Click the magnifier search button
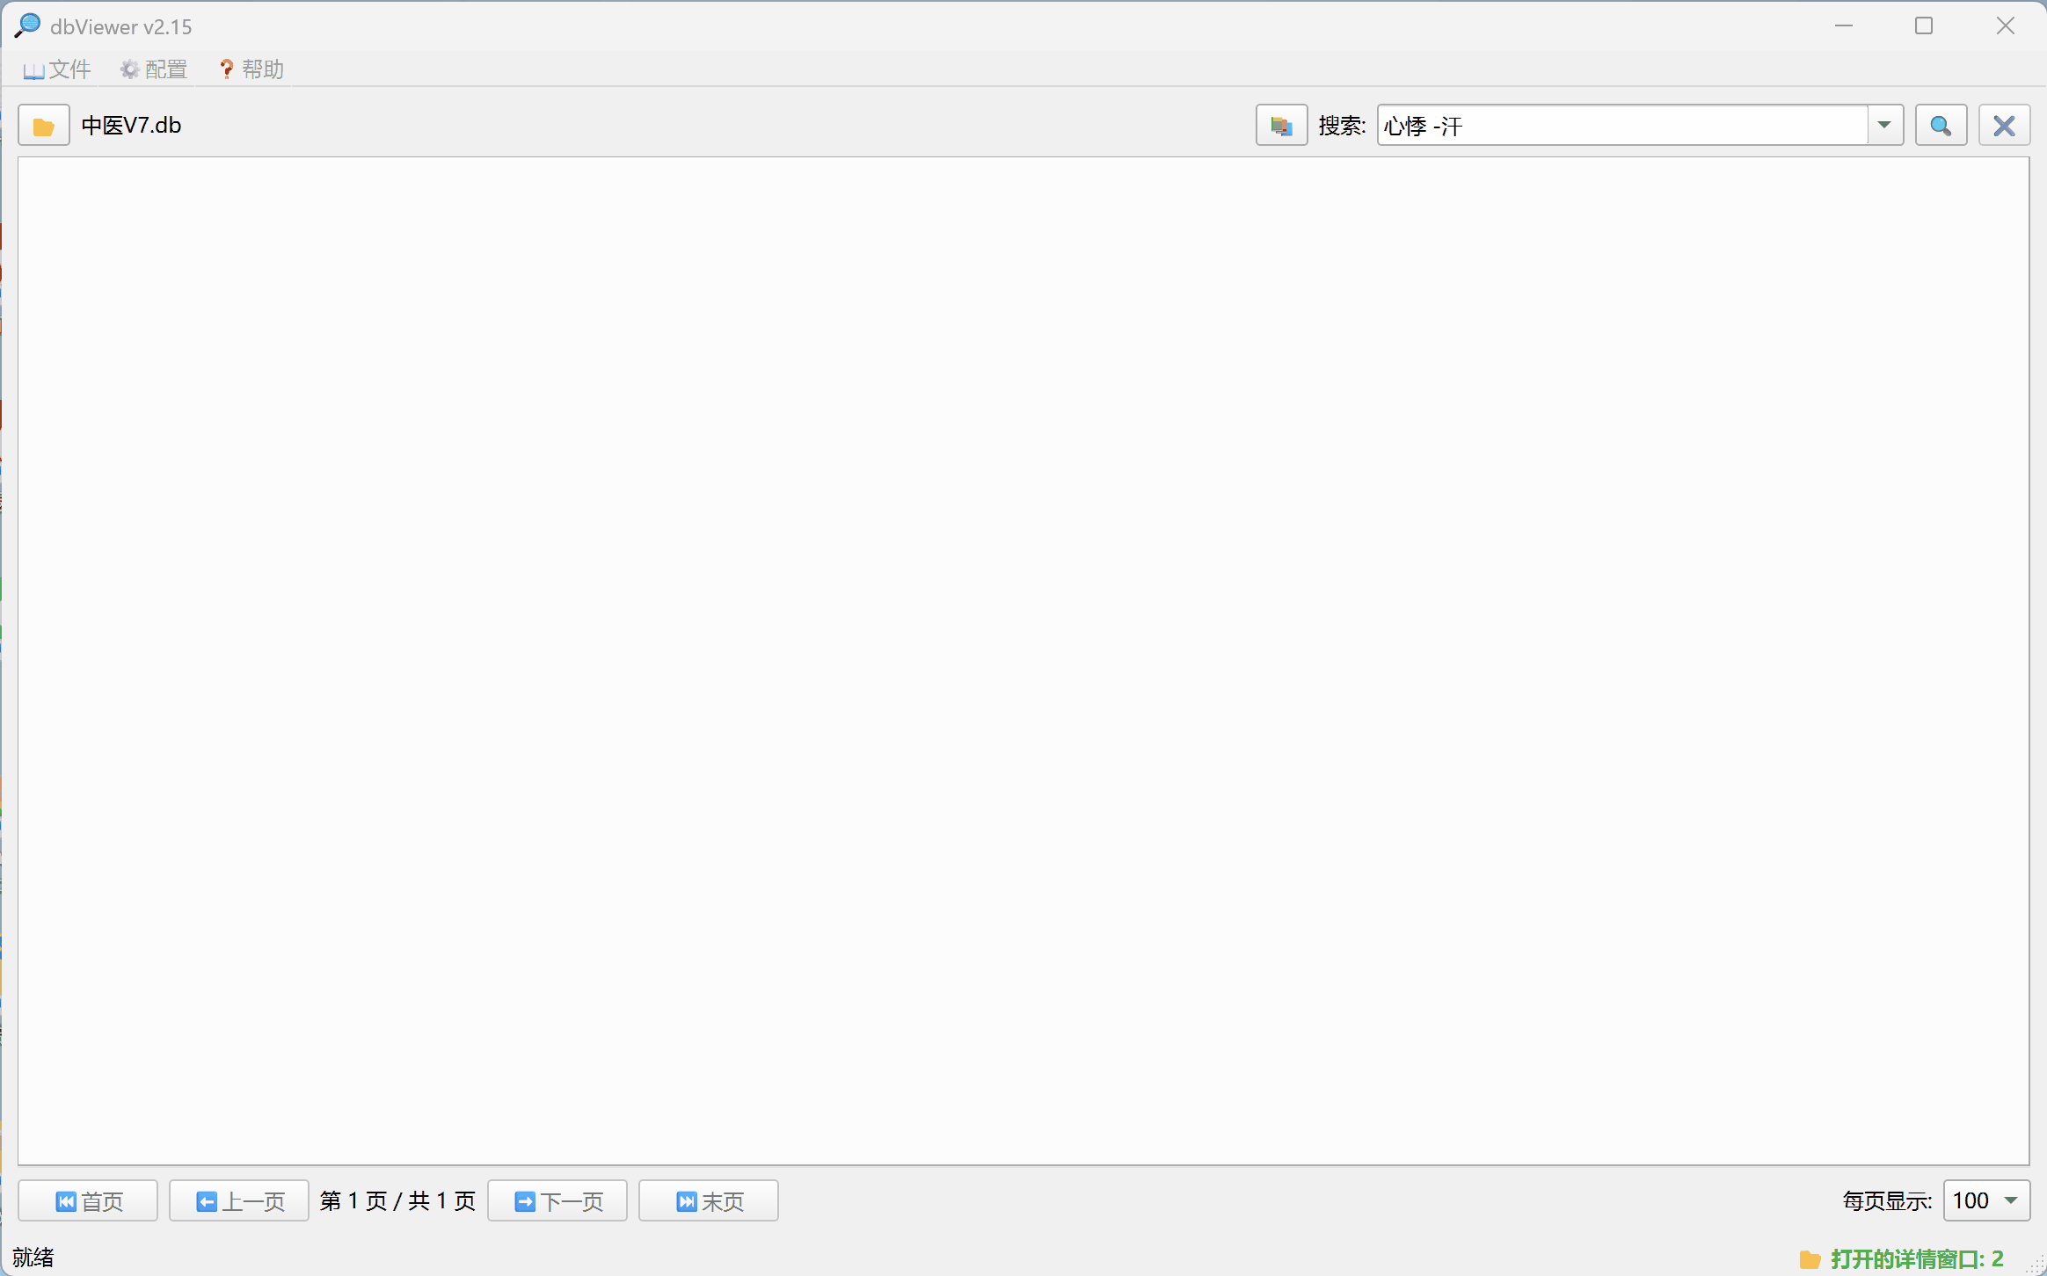 coord(1941,126)
